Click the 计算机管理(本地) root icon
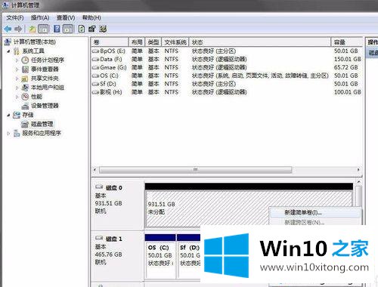This screenshot has width=378, height=287. [x=8, y=42]
